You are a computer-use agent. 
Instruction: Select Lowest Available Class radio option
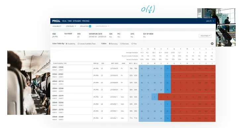coord(78,44)
